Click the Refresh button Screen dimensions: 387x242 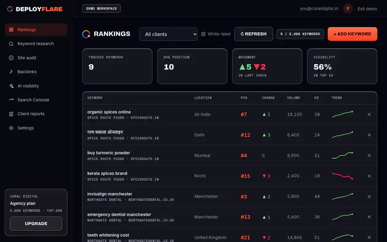pyautogui.click(x=254, y=34)
